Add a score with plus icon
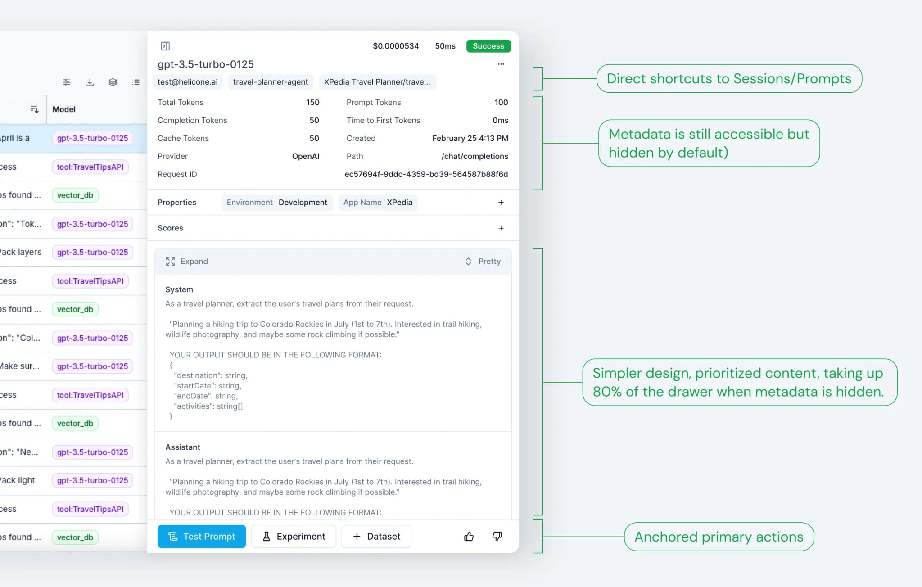 coord(501,228)
